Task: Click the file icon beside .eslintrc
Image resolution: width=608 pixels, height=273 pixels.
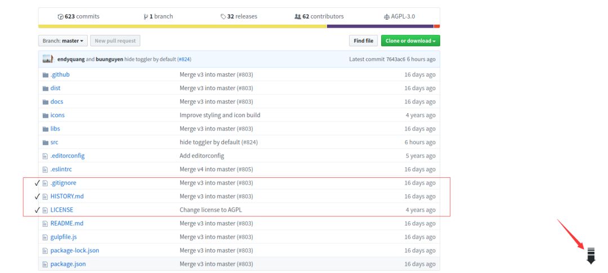Action: [x=45, y=169]
